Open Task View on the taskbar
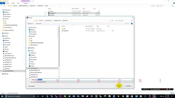 38,96
